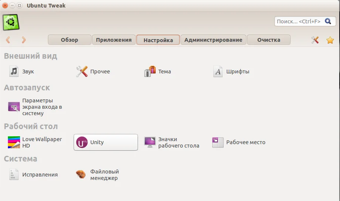Click 'Love Wallpaper HD' text
340x201 pixels.
42,142
